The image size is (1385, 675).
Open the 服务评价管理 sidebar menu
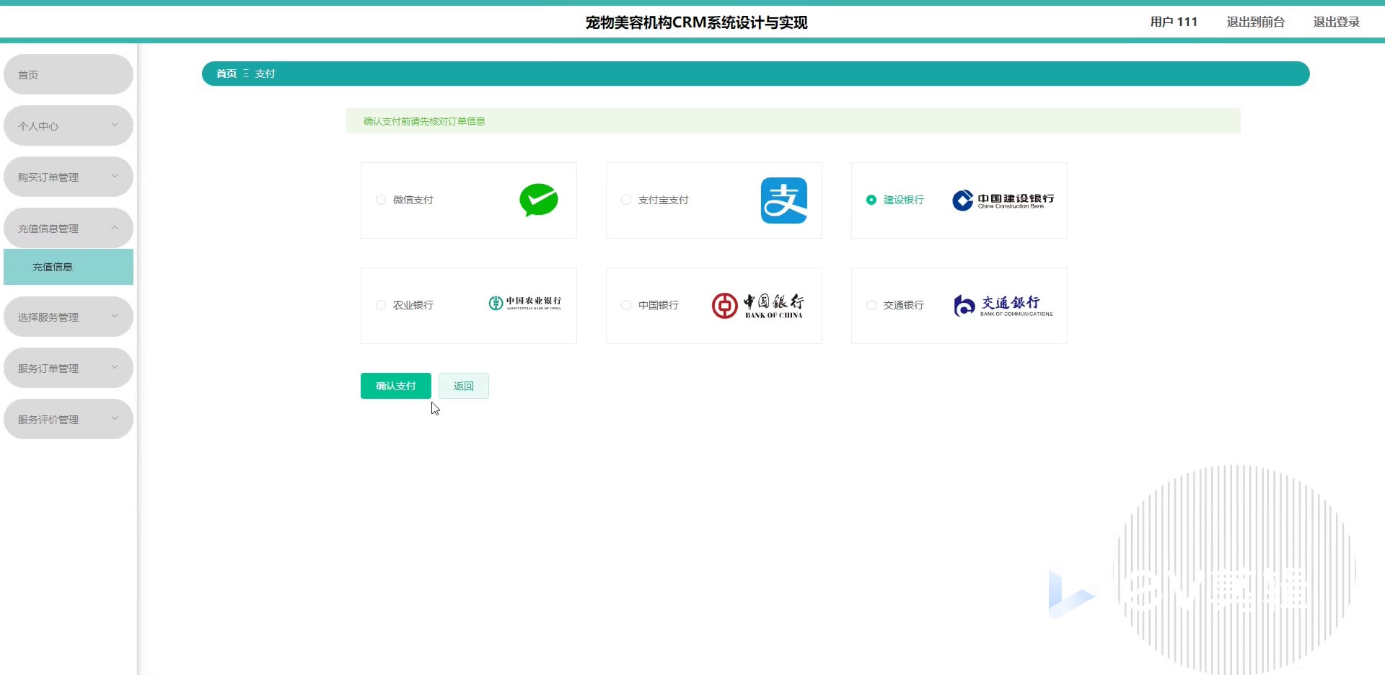(69, 419)
